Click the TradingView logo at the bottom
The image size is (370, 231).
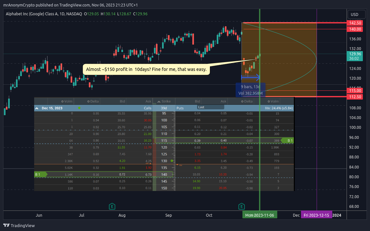(x=19, y=225)
